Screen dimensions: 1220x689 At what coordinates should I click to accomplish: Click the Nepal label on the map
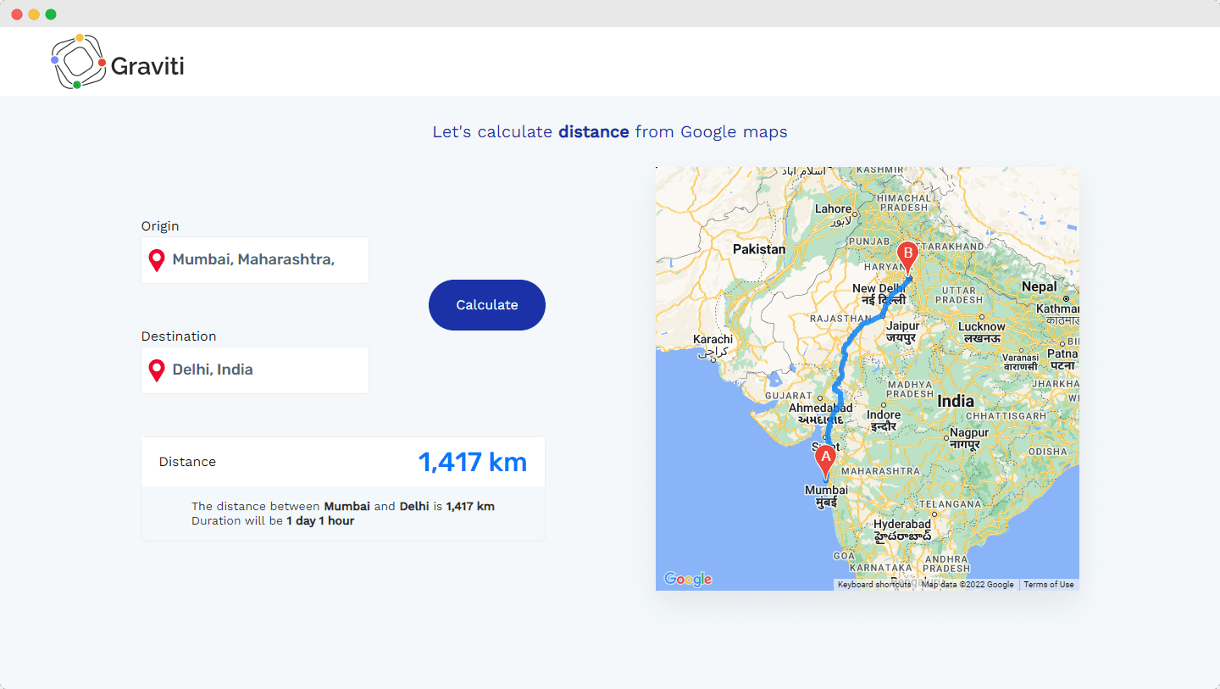pos(1039,286)
